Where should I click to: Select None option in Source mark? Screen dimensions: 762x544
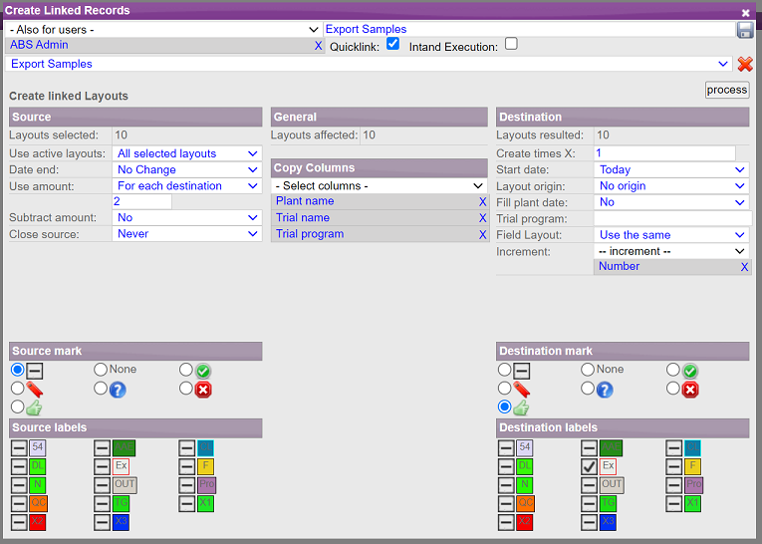[101, 370]
